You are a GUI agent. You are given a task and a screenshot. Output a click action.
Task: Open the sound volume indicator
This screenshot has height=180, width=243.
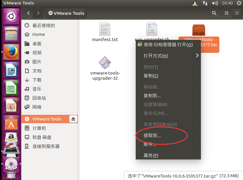[x=215, y=3]
